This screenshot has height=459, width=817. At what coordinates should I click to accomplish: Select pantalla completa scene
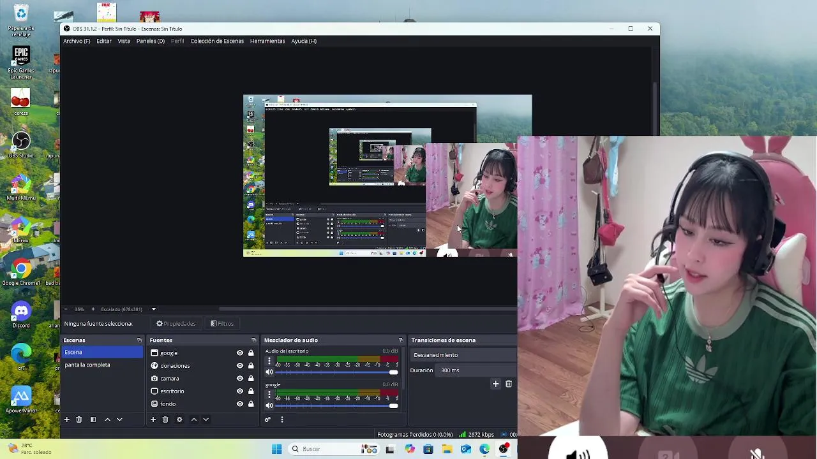point(102,365)
